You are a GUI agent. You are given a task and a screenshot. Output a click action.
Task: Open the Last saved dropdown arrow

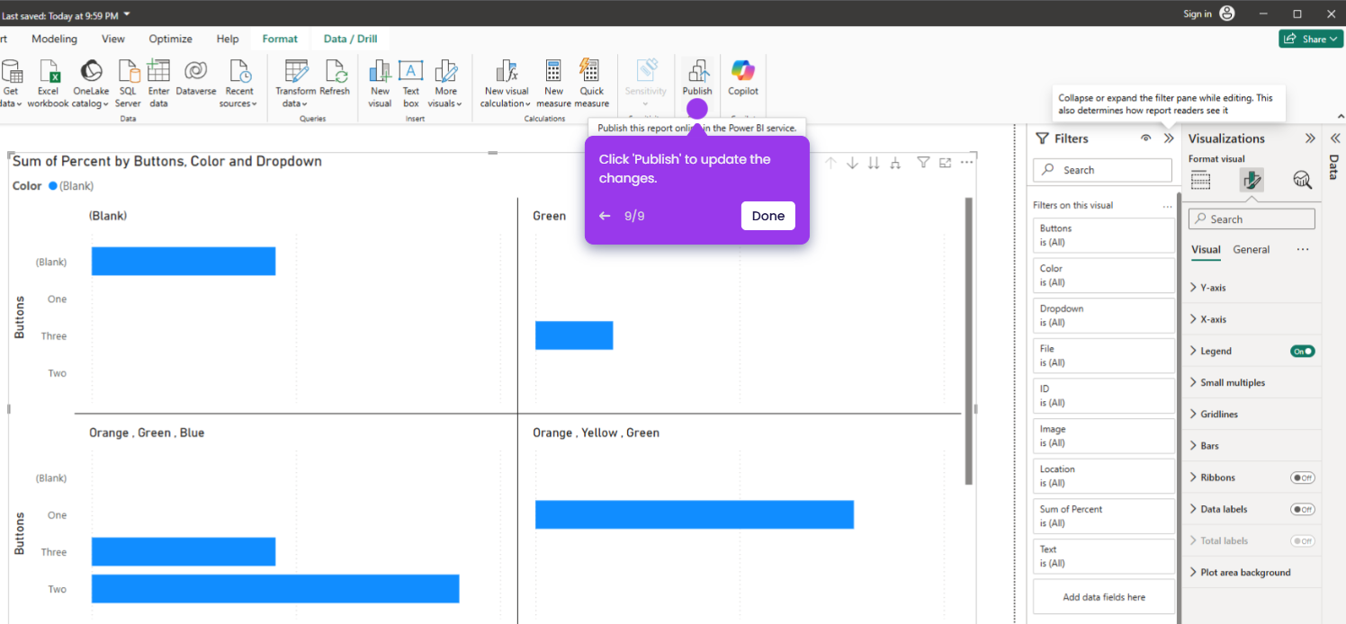click(x=127, y=13)
